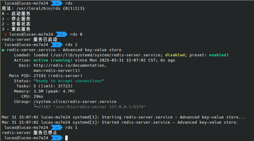Viewport: 254px width, 141px height.
Task: Click the blue ~ segment before 'rds 0'
Action: click(x=61, y=34)
